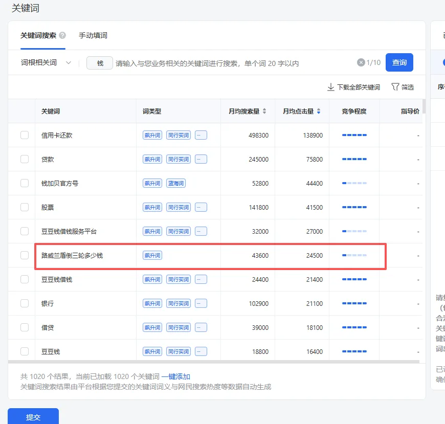This screenshot has width=445, height=424.
Task: Click the download icon for 下载全部关键词
Action: pos(330,87)
